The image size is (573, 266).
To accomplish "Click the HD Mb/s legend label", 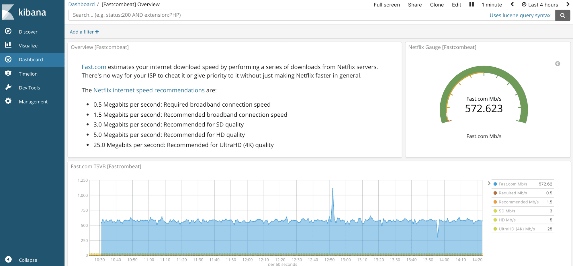I will pos(507,220).
